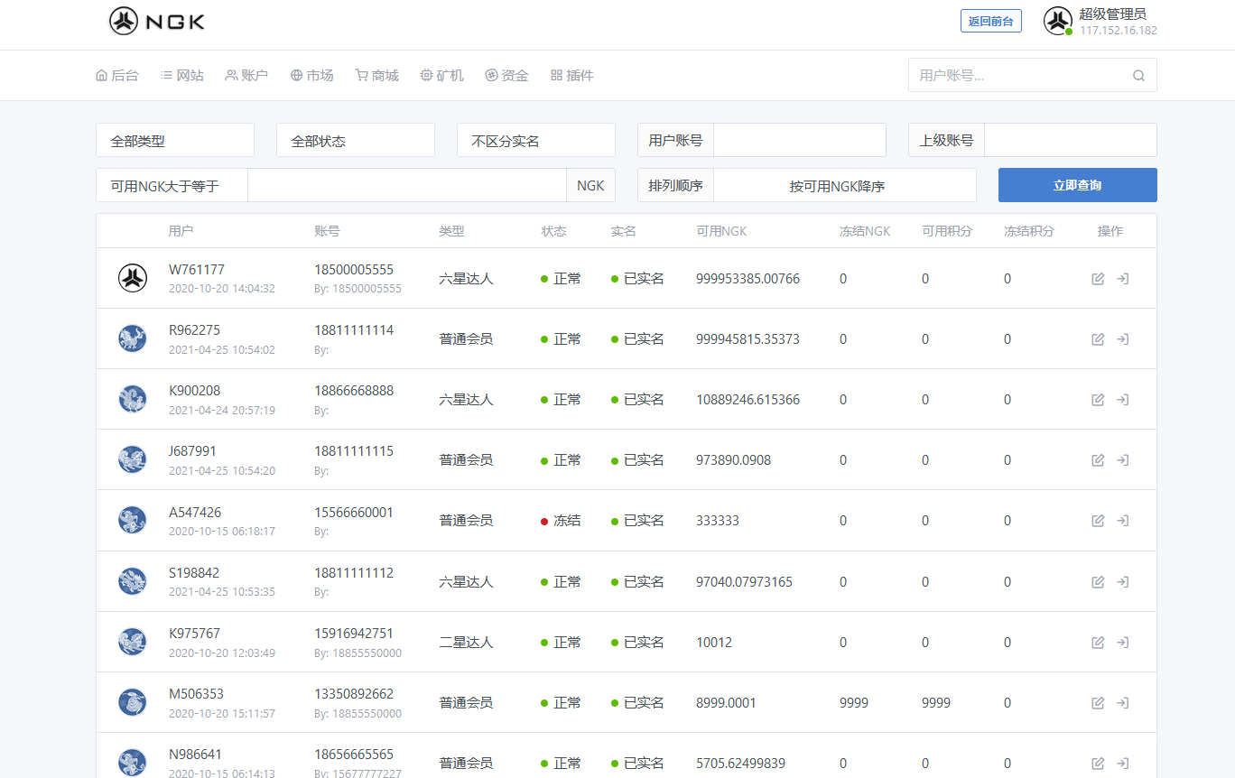This screenshot has width=1235, height=778.
Task: Open the 不区分实名 verification dropdown
Action: coord(536,141)
